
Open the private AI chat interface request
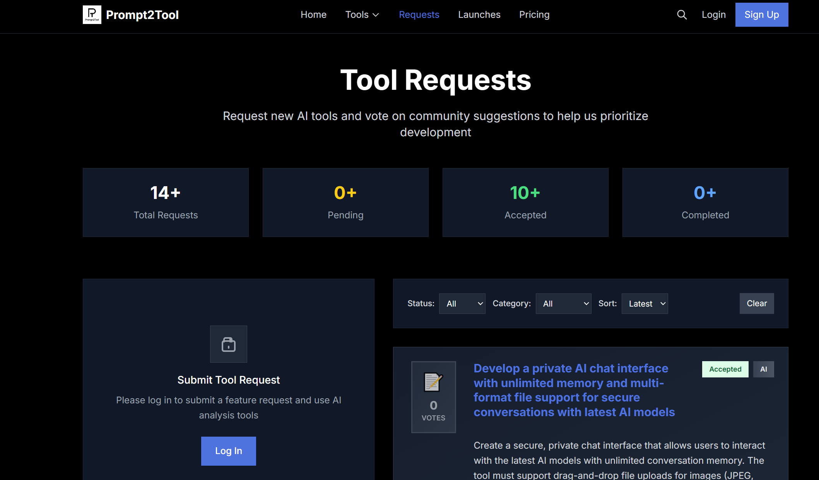[x=574, y=390]
